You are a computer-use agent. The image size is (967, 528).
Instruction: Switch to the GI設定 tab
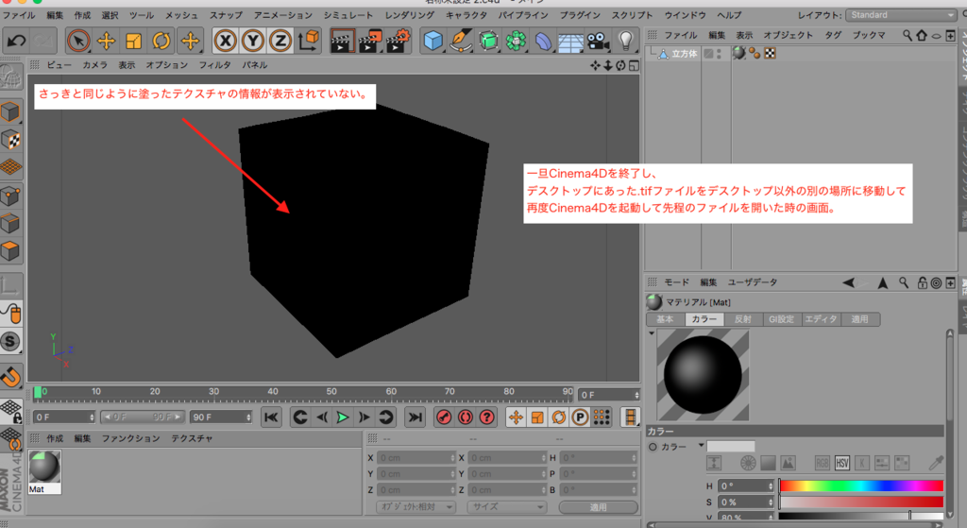coord(781,319)
